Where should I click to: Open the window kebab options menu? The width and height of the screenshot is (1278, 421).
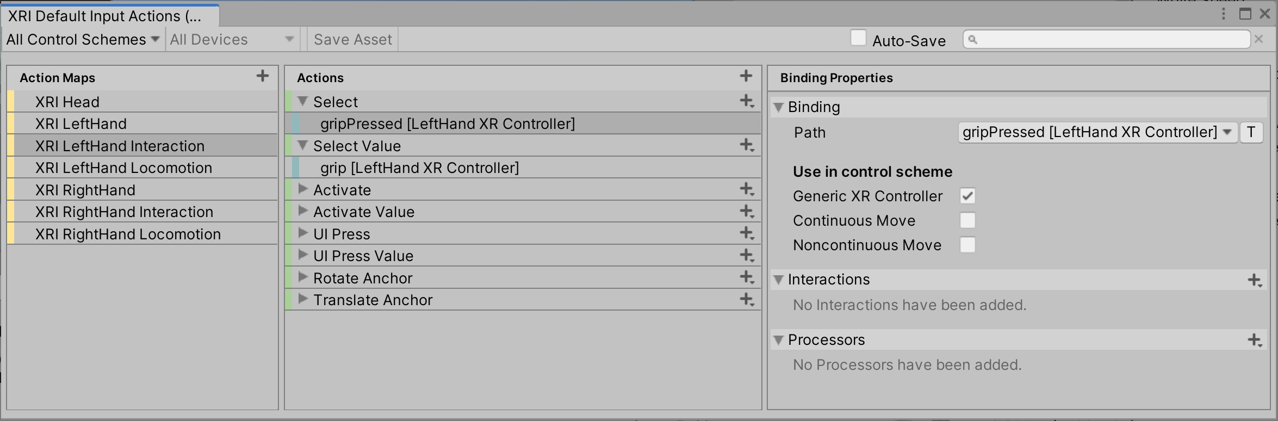coord(1224,14)
